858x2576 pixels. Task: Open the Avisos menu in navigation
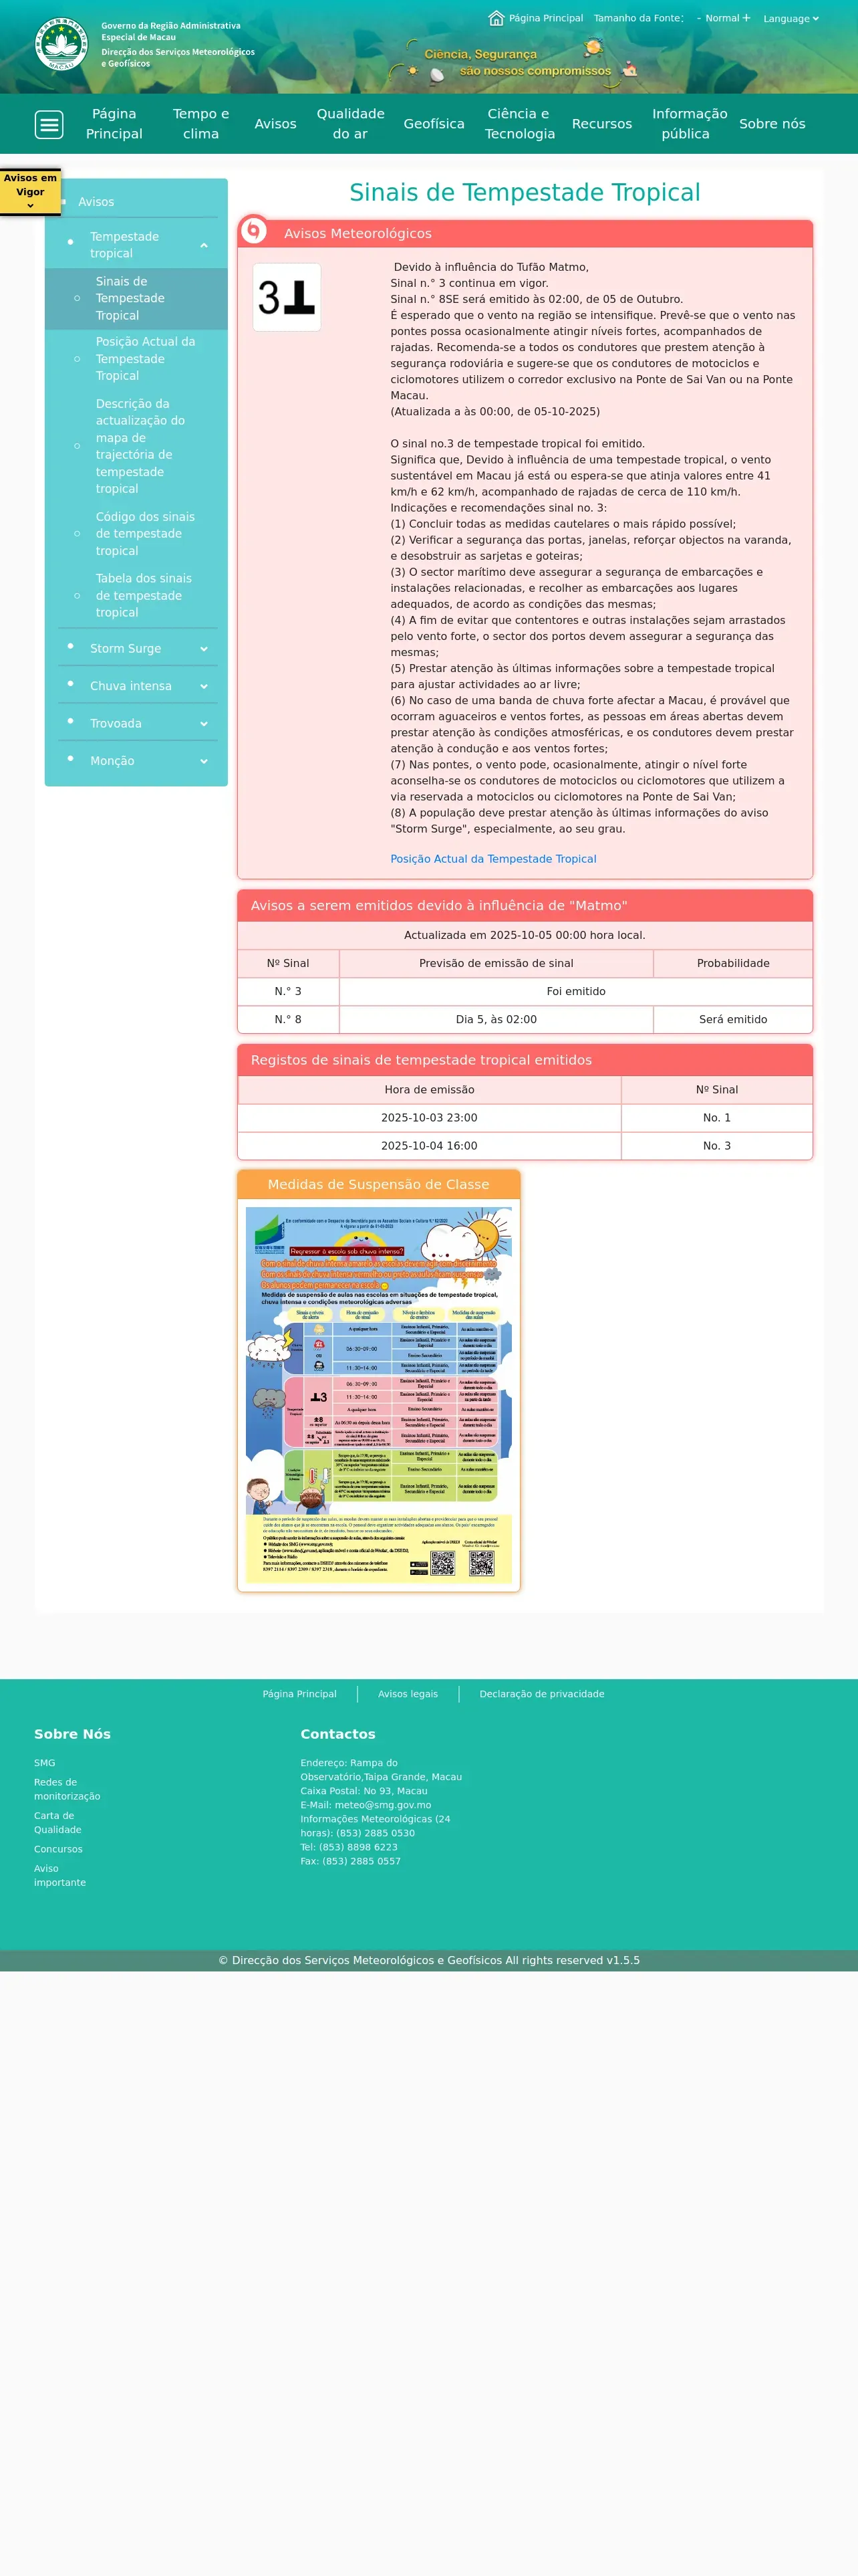[276, 124]
